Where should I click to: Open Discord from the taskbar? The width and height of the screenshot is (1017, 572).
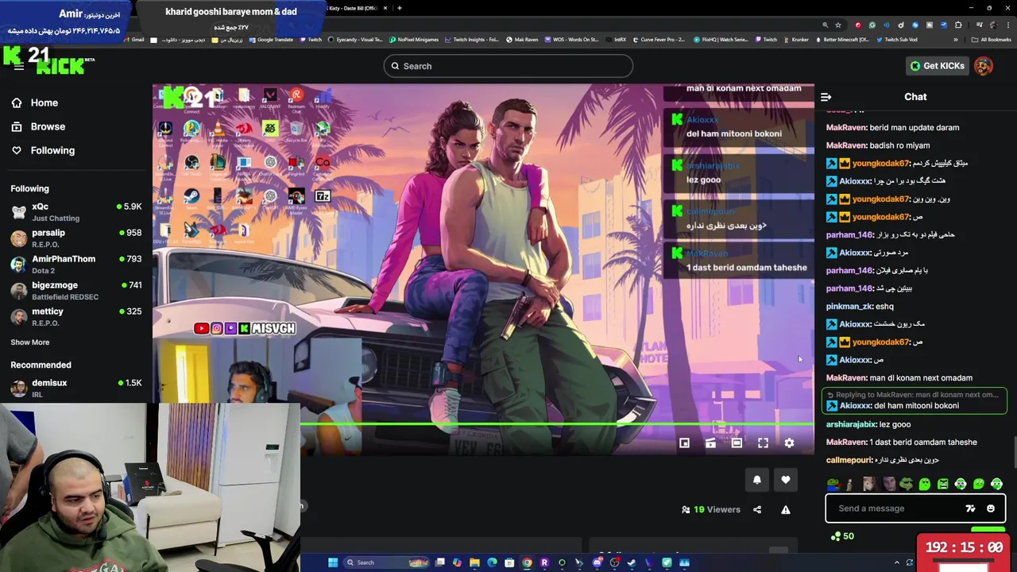coord(597,562)
